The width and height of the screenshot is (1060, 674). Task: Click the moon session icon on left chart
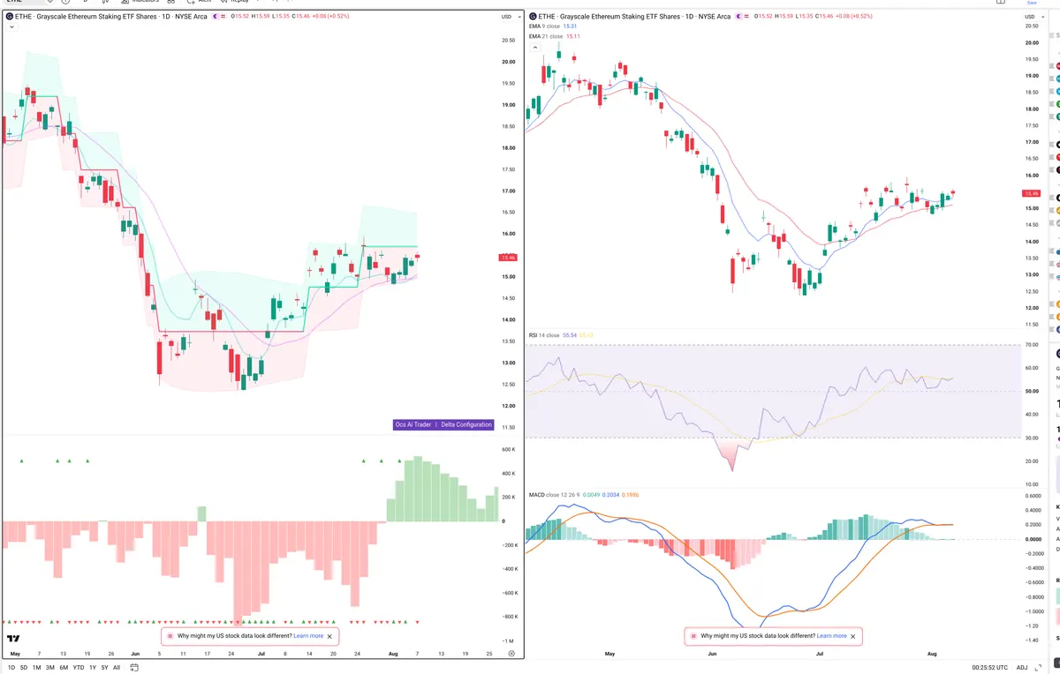coord(215,16)
